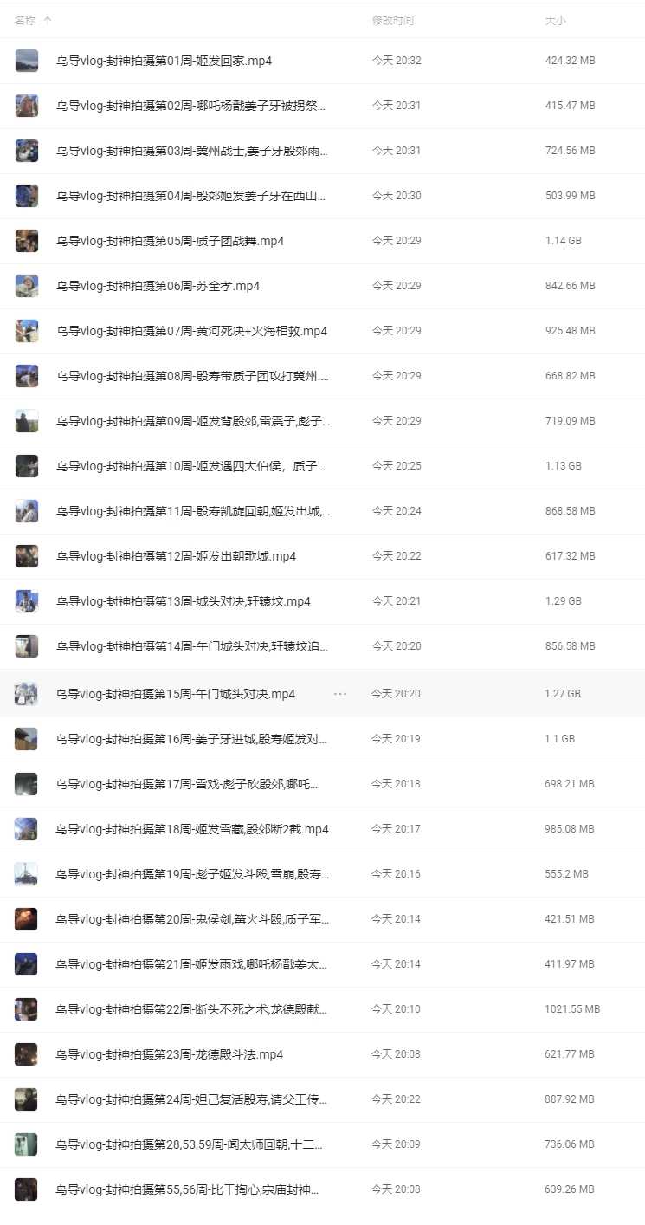Click thumbnail icon of 第23周-龙德殿斗法.mp4
Viewport: 645px width, 1225px height.
(26, 1054)
